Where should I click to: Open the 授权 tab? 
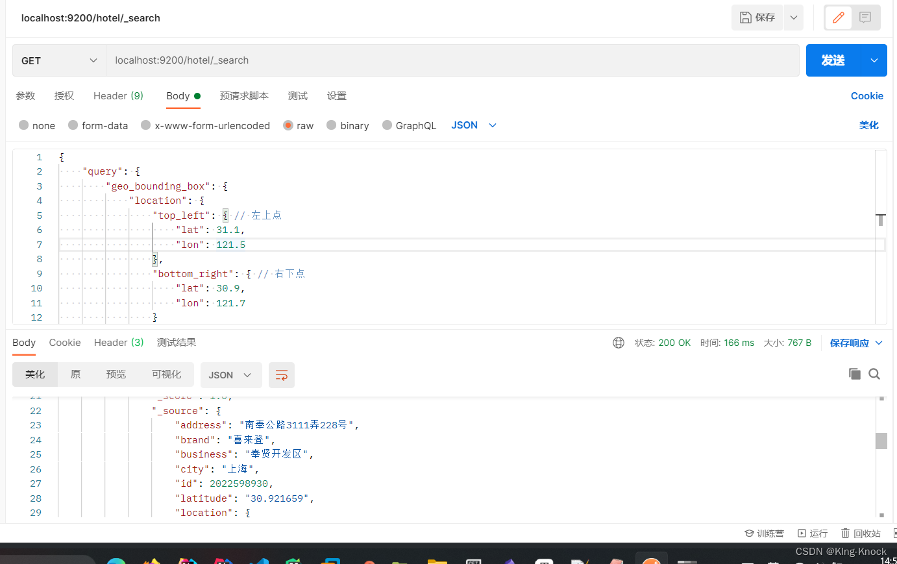(x=64, y=96)
